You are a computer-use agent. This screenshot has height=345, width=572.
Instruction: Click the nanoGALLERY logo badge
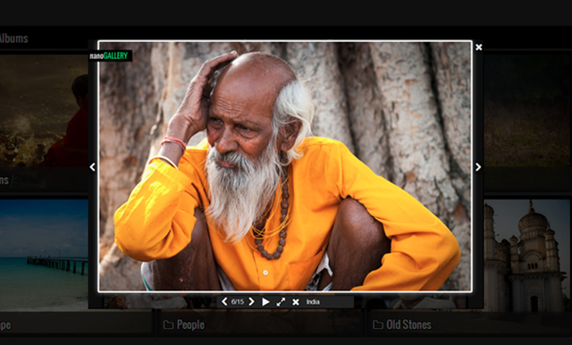coord(111,55)
